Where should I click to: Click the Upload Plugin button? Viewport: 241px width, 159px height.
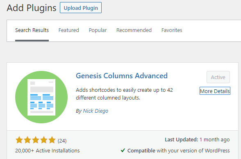click(81, 8)
